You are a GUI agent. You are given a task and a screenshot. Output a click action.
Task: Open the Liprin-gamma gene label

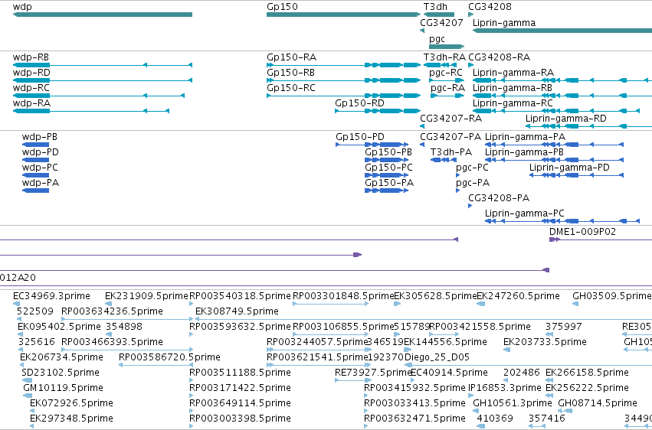pyautogui.click(x=504, y=23)
